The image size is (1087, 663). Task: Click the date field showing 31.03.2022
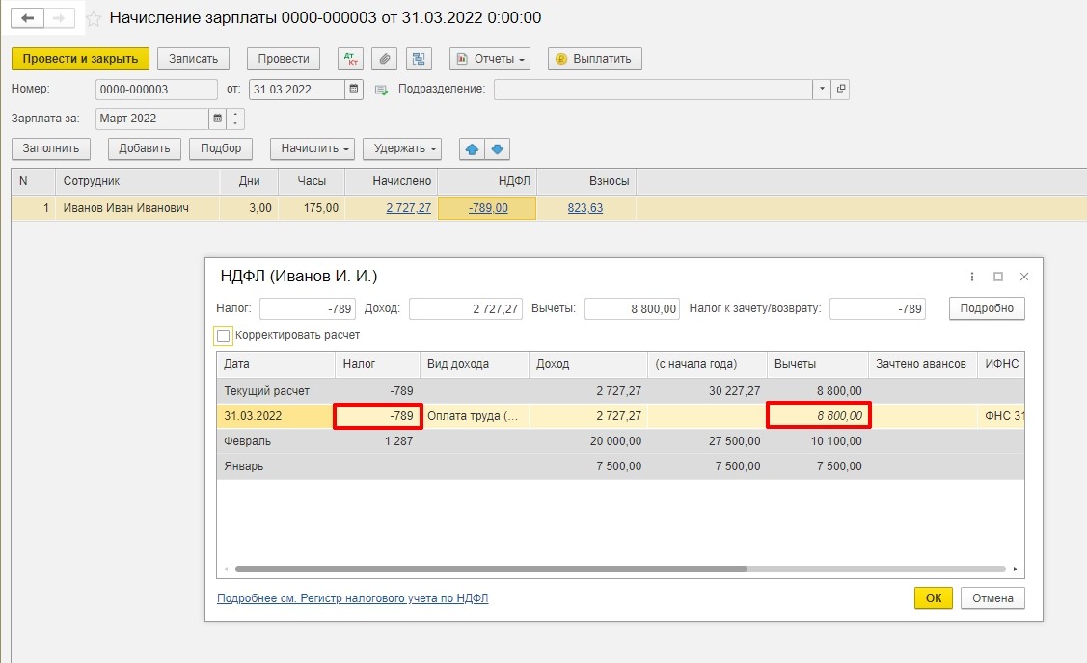pyautogui.click(x=297, y=90)
